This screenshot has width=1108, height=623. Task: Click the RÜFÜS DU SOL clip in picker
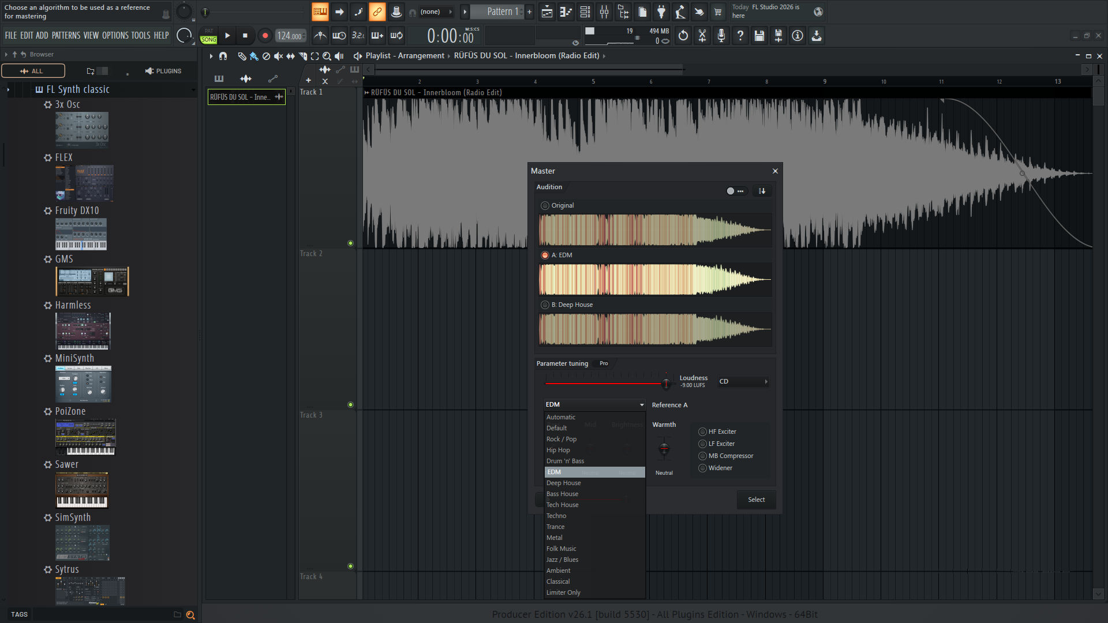246,97
